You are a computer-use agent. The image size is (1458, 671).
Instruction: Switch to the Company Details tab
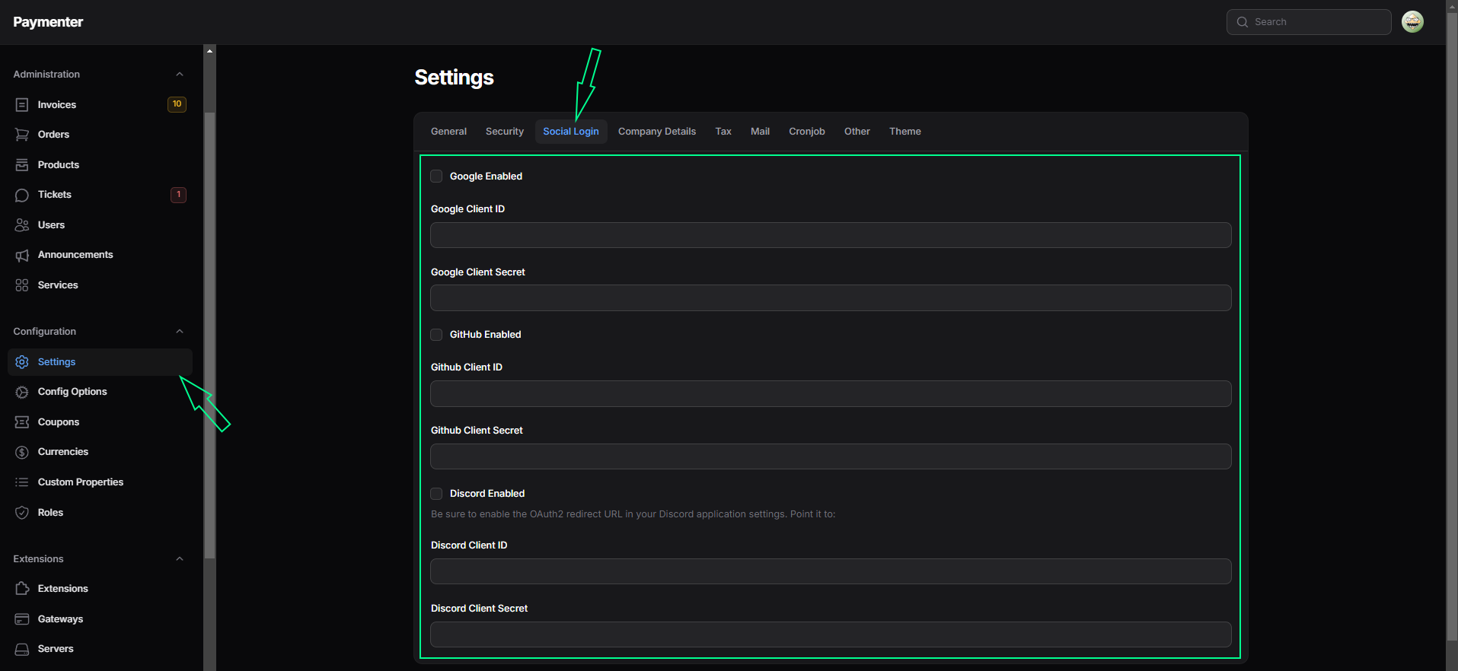[x=656, y=132]
